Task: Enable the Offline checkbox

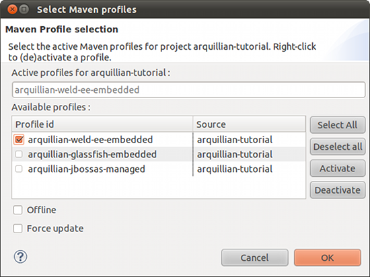Action: pyautogui.click(x=18, y=210)
